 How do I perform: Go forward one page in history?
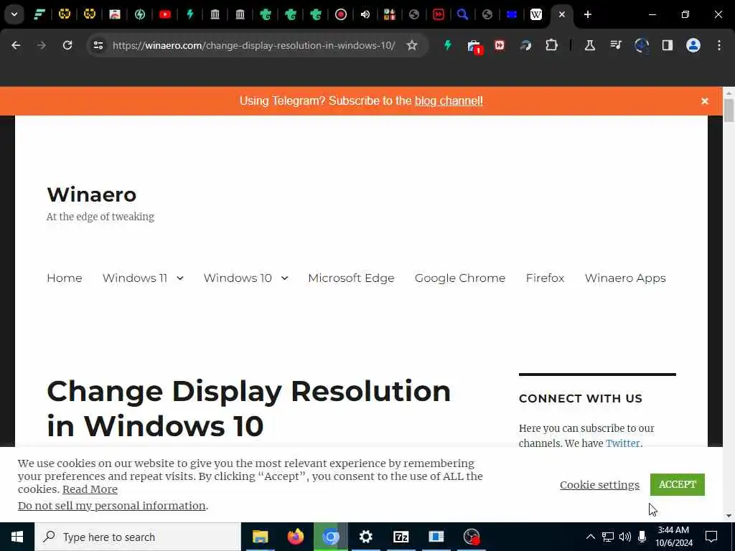pyautogui.click(x=42, y=45)
